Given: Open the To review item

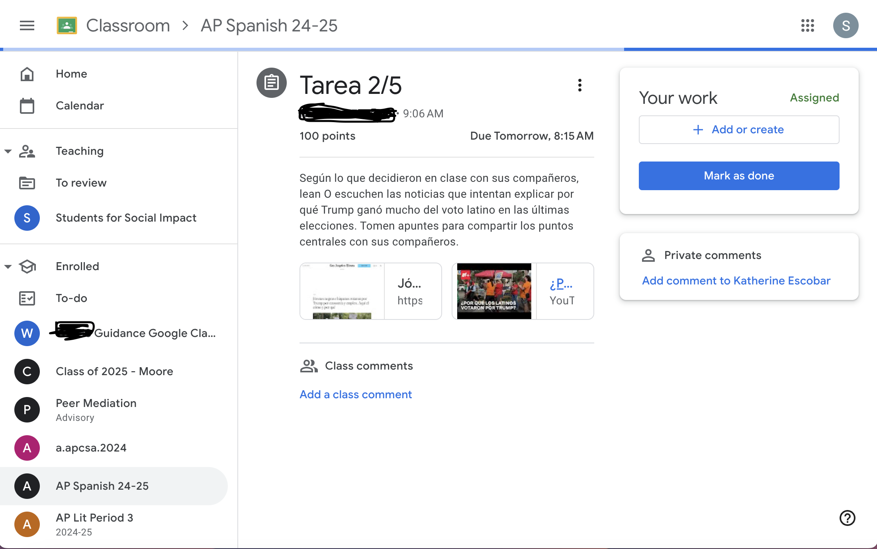Looking at the screenshot, I should click(81, 183).
